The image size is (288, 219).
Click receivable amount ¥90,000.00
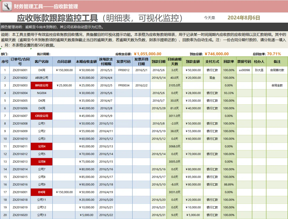(86, 185)
